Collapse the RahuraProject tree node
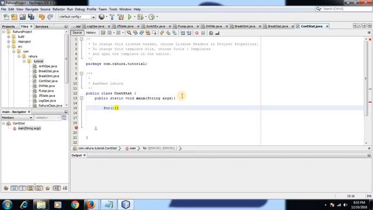This screenshot has width=373, height=210. click(3, 32)
